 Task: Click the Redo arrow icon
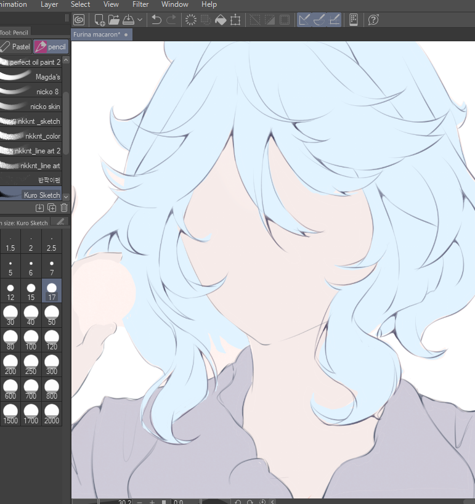point(171,20)
